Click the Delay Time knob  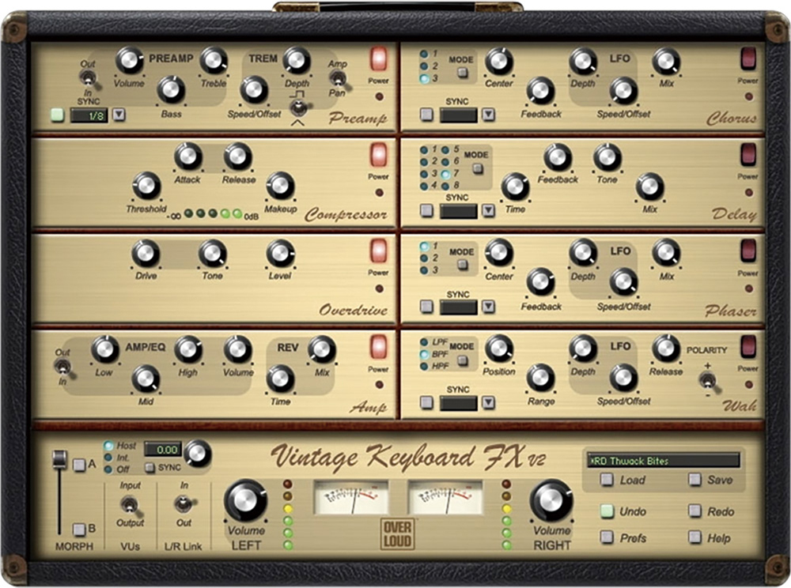515,187
